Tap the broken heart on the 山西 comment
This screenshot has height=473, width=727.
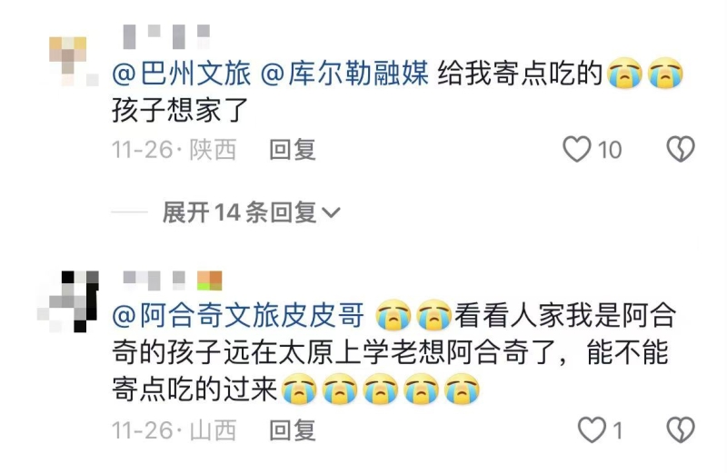coord(680,430)
